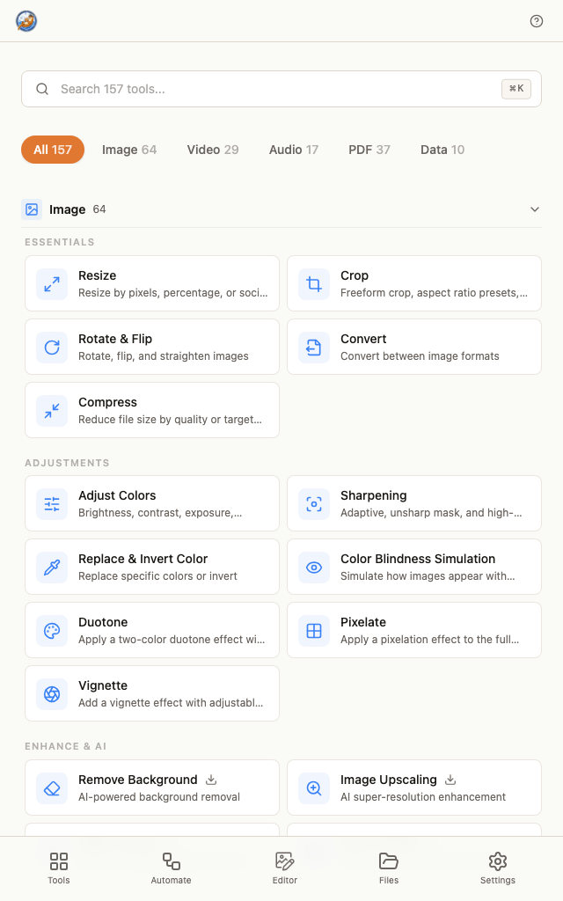Image resolution: width=563 pixels, height=901 pixels.
Task: Select the Crop tool icon
Action: pos(314,284)
